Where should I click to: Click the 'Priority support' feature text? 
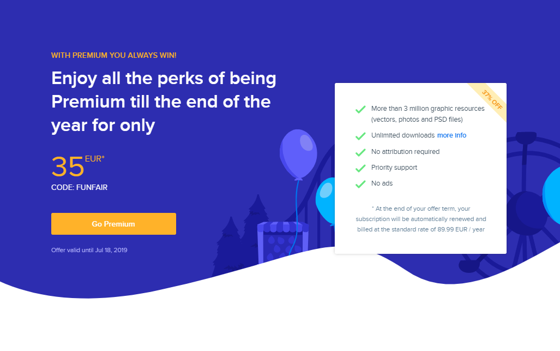[394, 168]
